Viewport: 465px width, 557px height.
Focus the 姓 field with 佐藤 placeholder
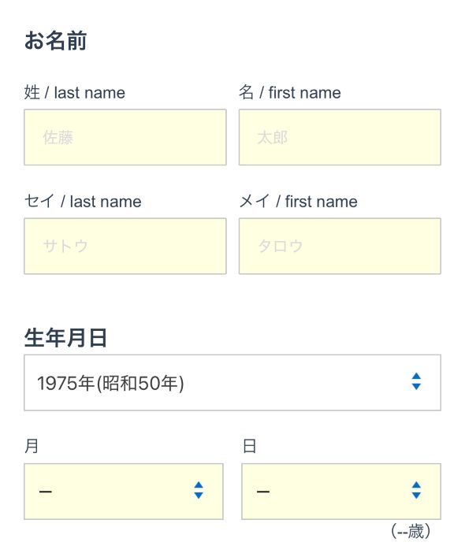(125, 137)
